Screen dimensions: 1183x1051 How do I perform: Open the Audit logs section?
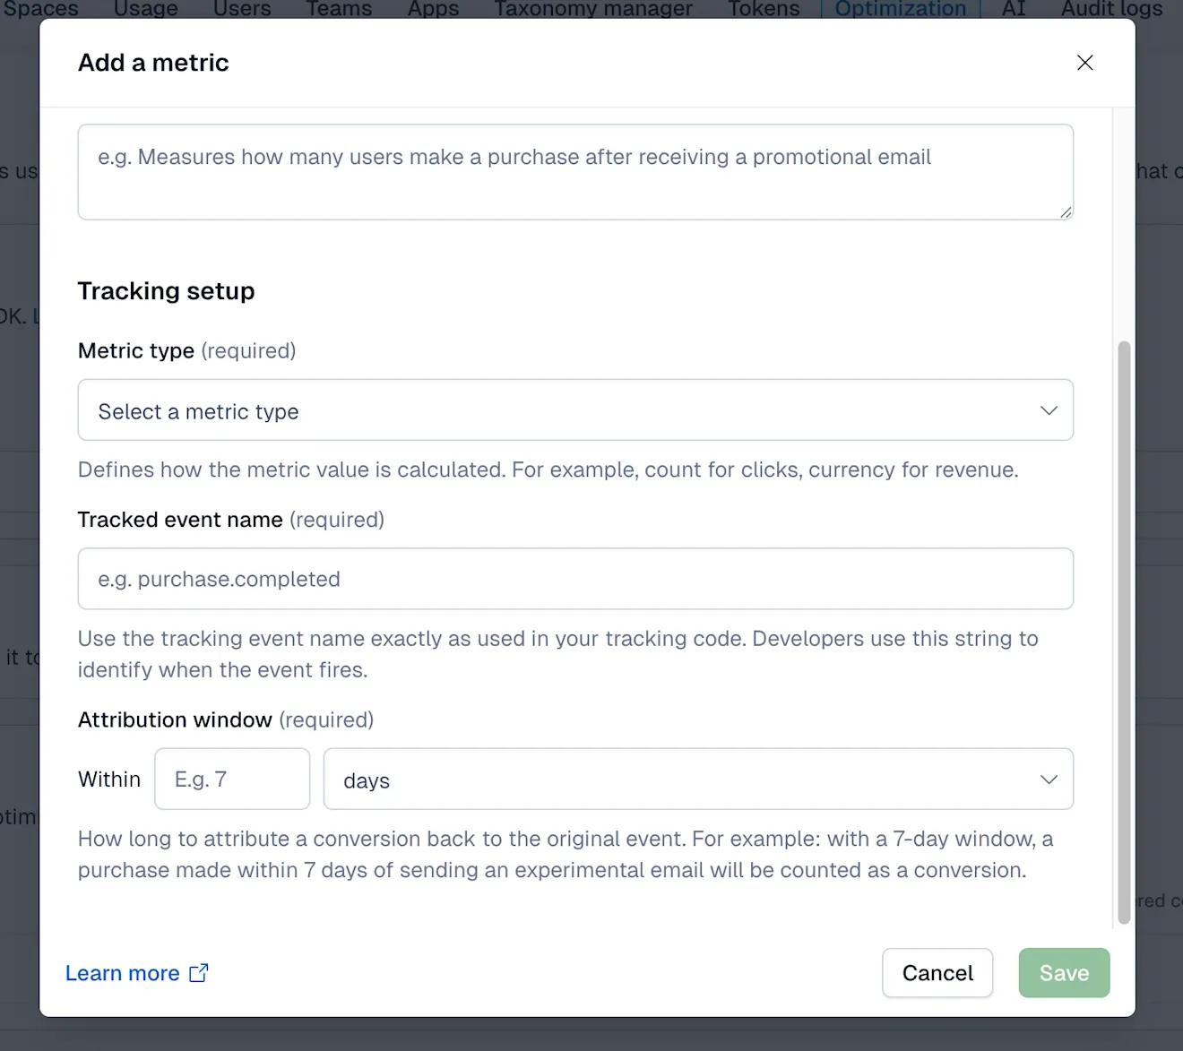(x=1110, y=10)
